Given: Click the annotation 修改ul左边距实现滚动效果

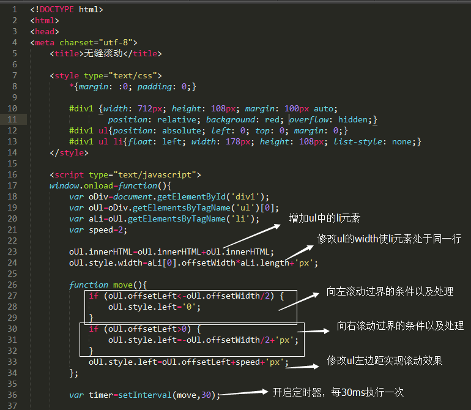Looking at the screenshot, I should (385, 360).
